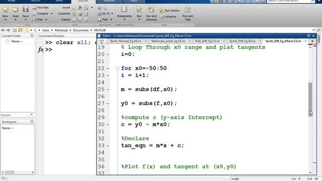This screenshot has width=322, height=181.
Task: Click the New file icon
Action: coord(6,9)
